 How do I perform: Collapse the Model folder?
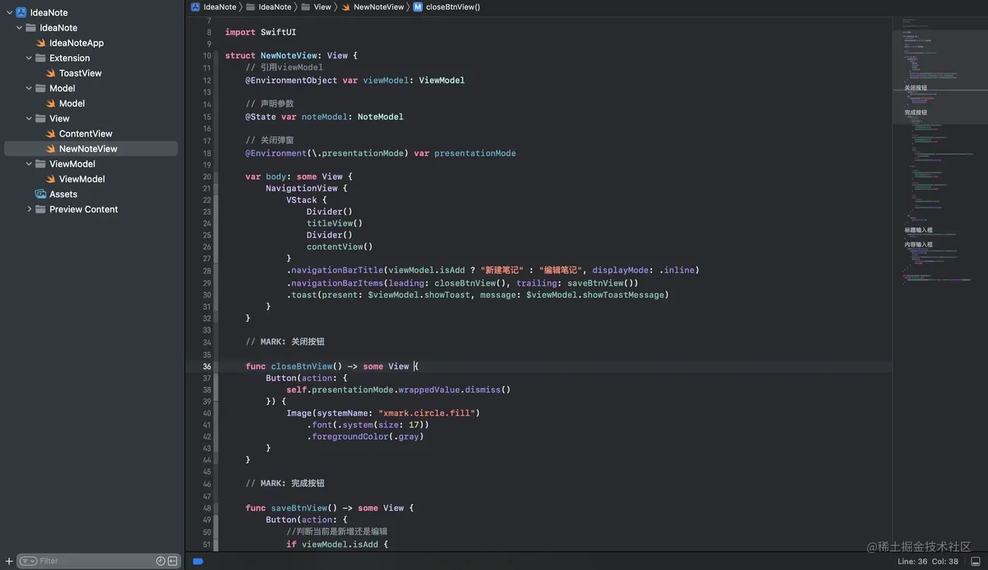coord(29,88)
